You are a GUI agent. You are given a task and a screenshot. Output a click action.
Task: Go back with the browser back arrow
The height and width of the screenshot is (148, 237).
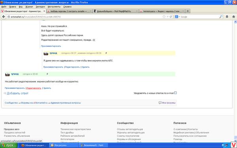pos(4,17)
